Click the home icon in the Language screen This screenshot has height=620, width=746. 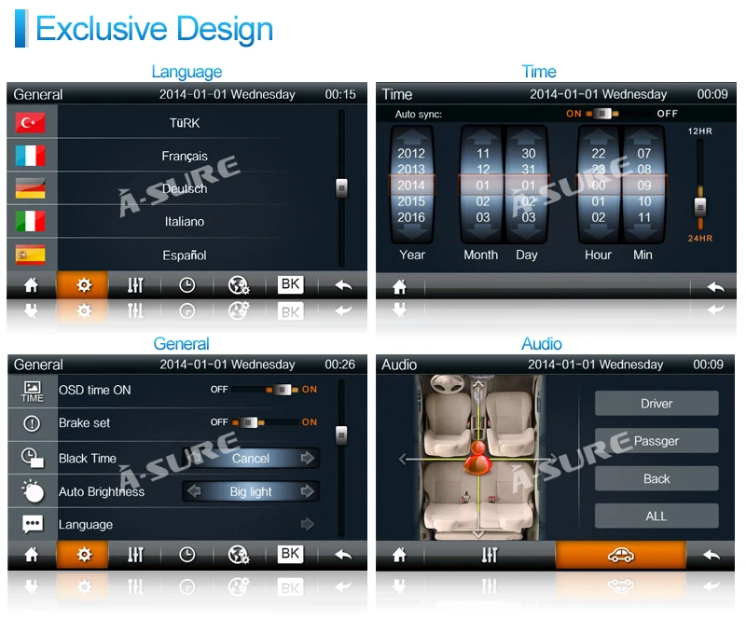coord(31,285)
